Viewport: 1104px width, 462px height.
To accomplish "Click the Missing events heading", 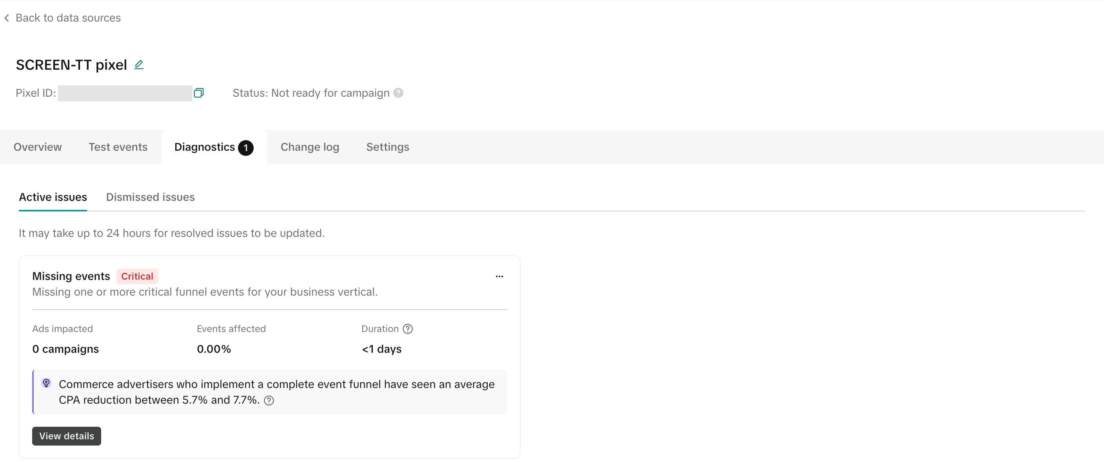I will 71,276.
